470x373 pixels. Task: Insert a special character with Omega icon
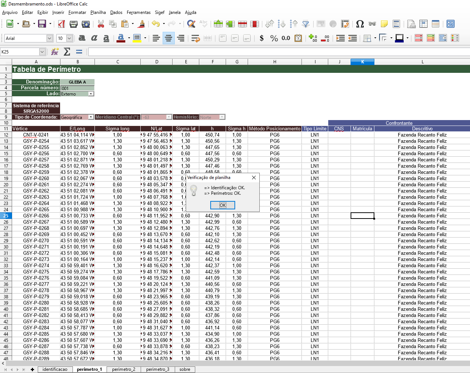tap(360, 24)
